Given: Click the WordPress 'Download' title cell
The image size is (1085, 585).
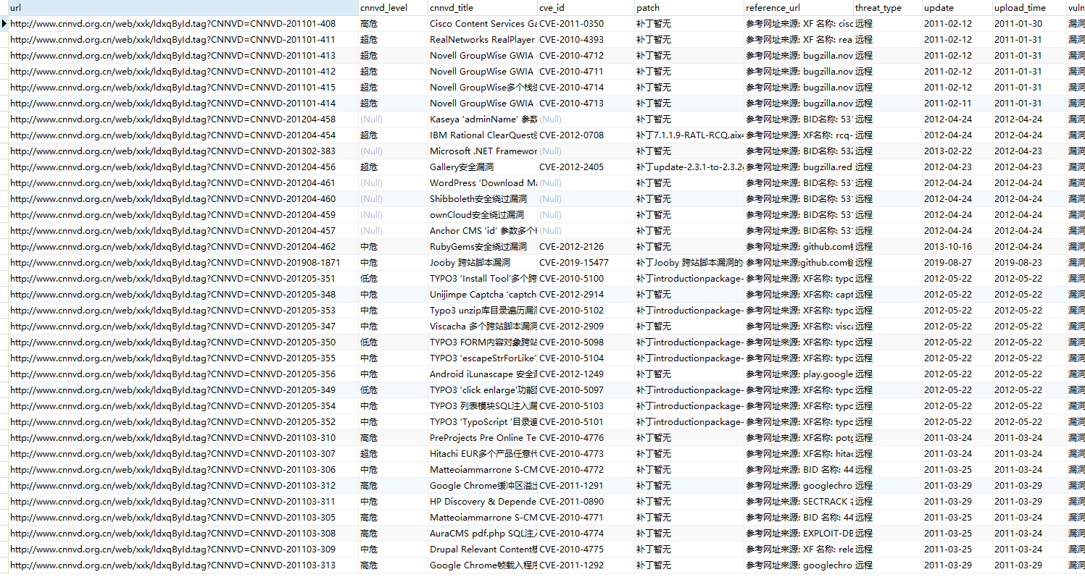Looking at the screenshot, I should [483, 183].
